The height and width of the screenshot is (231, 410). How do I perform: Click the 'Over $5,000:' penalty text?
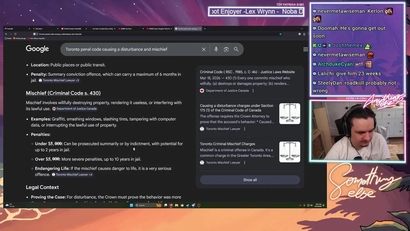47,159
